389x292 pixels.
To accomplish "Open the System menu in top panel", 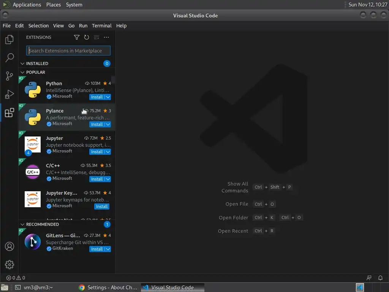I will pos(74,5).
